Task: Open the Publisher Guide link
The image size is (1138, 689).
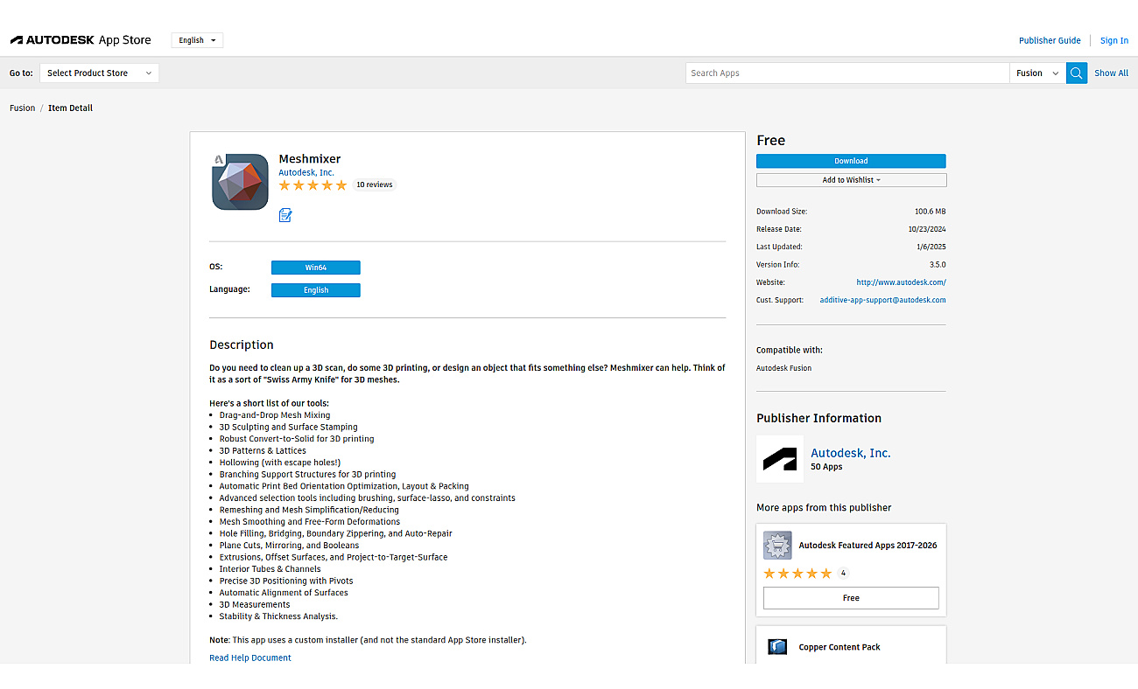Action: [x=1050, y=40]
